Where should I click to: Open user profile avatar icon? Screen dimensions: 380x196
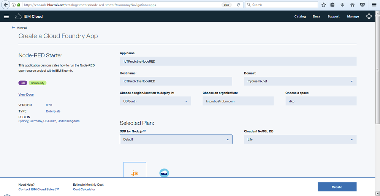[369, 16]
